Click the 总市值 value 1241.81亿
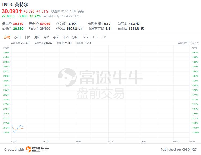The width and height of the screenshot is (201, 155). [136, 29]
